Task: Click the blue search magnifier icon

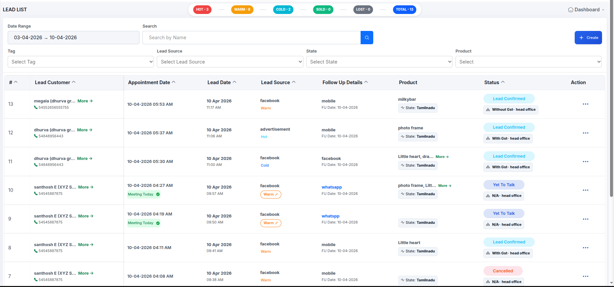Action: pyautogui.click(x=367, y=38)
